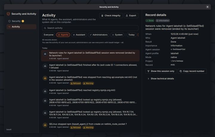Open the 'finished after 6s' record

point(90,68)
